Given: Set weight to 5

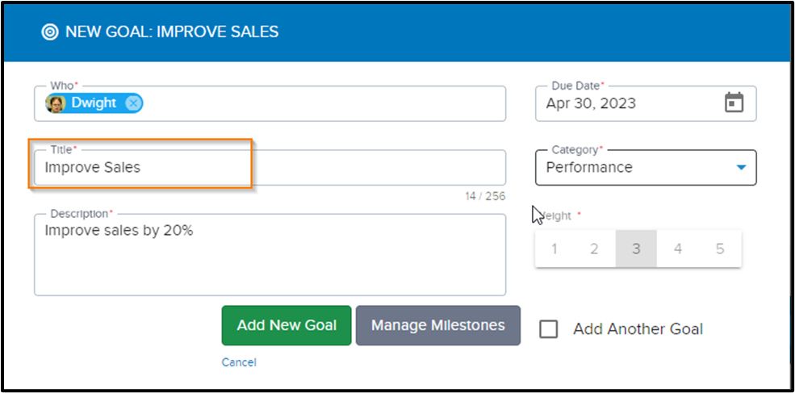Looking at the screenshot, I should click(x=720, y=249).
